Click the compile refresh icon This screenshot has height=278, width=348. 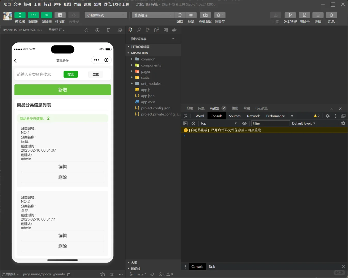tap(180, 15)
